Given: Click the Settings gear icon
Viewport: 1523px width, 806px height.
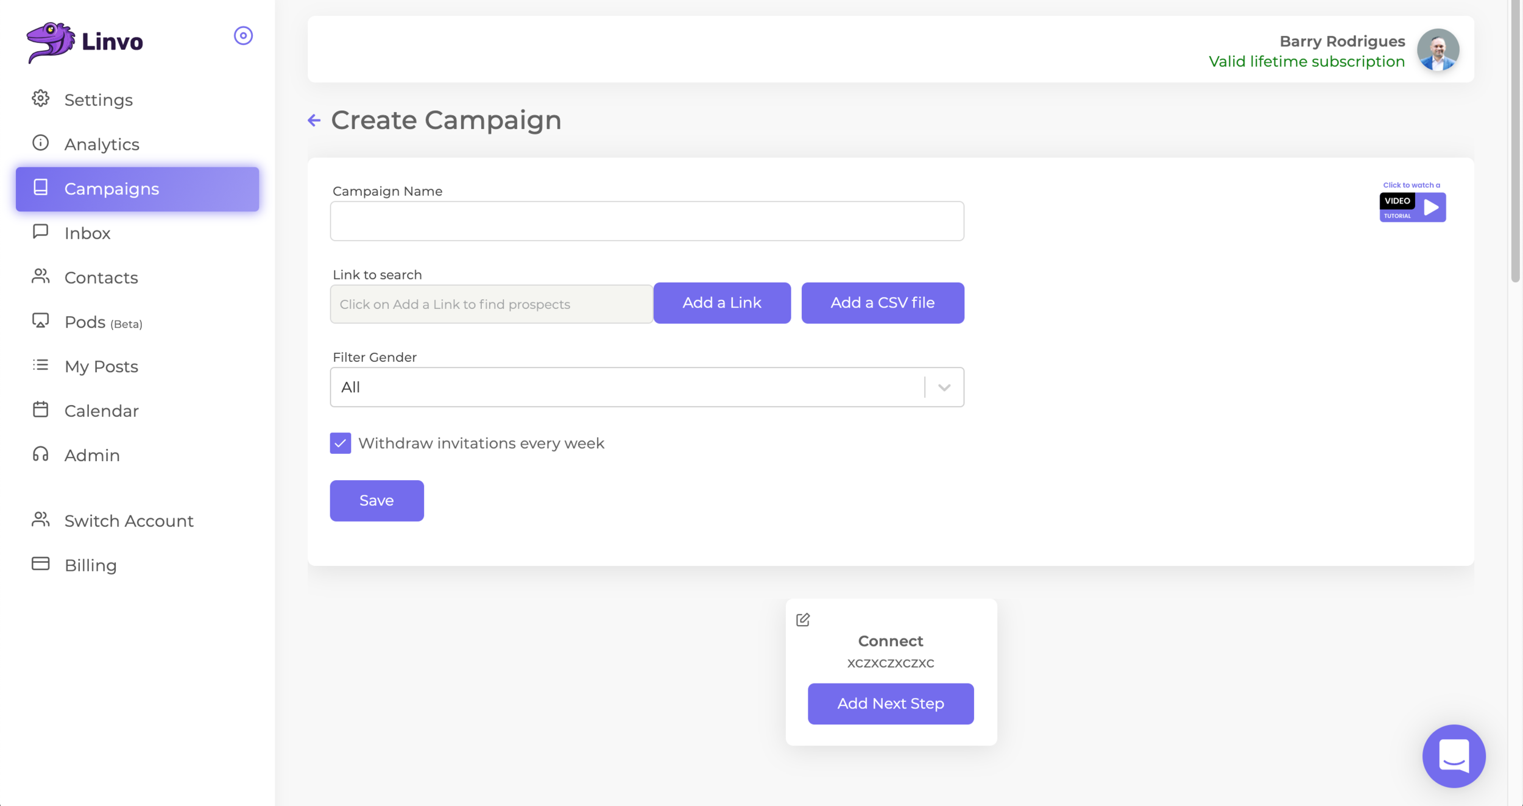Looking at the screenshot, I should (40, 99).
